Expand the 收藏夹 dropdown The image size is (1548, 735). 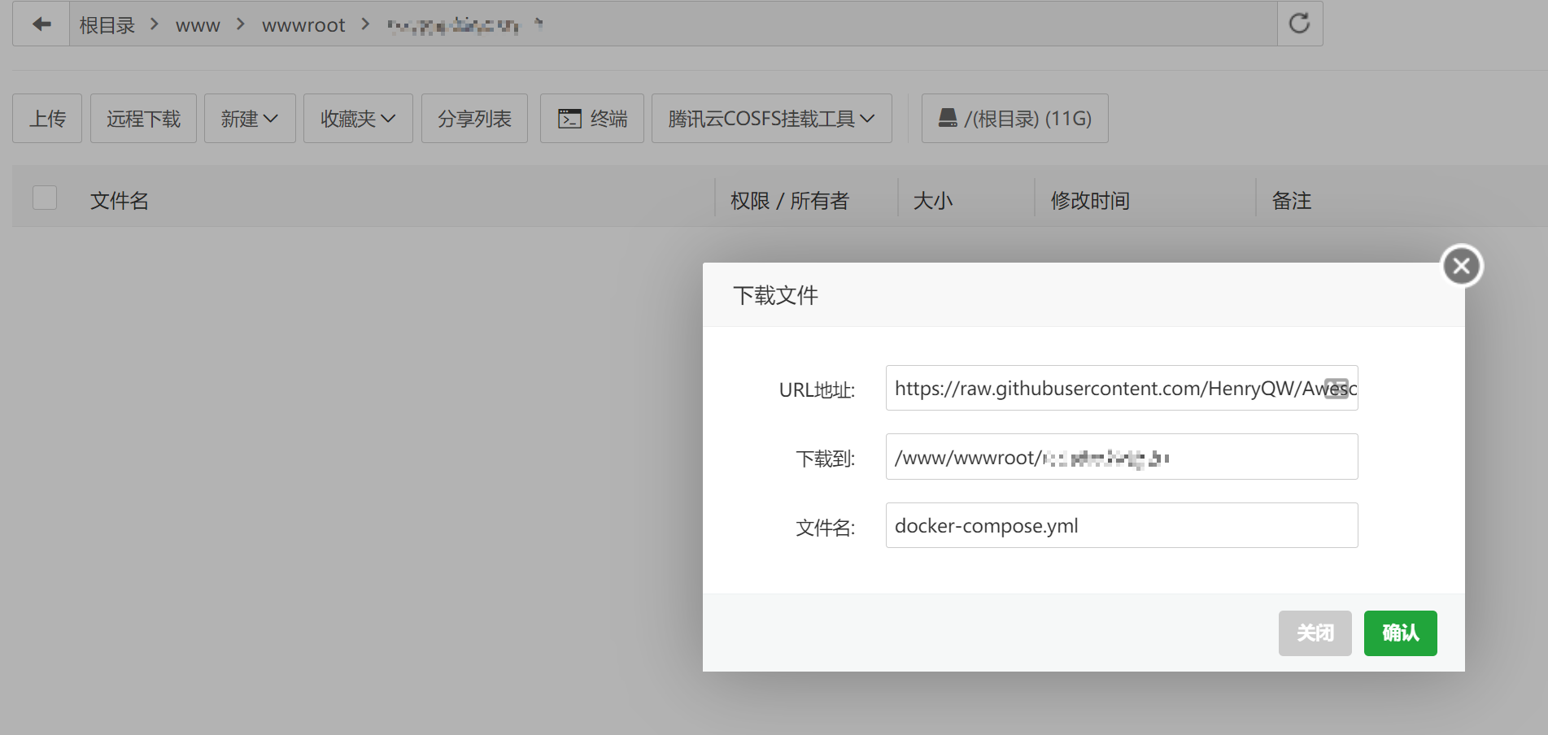(x=358, y=119)
